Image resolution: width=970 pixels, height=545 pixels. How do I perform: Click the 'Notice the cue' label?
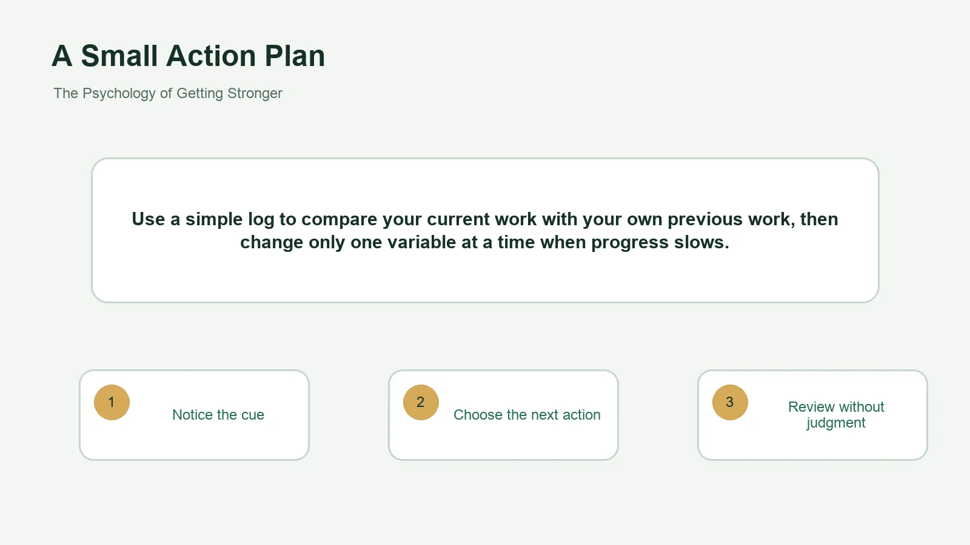[218, 415]
